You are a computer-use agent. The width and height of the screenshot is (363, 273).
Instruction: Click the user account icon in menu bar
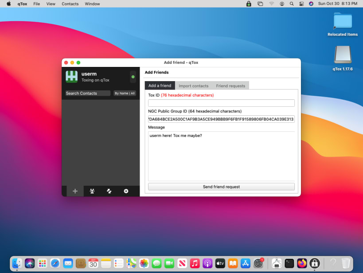click(282, 4)
